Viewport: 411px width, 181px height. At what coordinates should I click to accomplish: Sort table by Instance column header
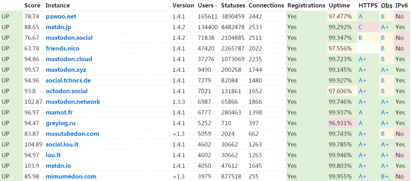[58, 5]
